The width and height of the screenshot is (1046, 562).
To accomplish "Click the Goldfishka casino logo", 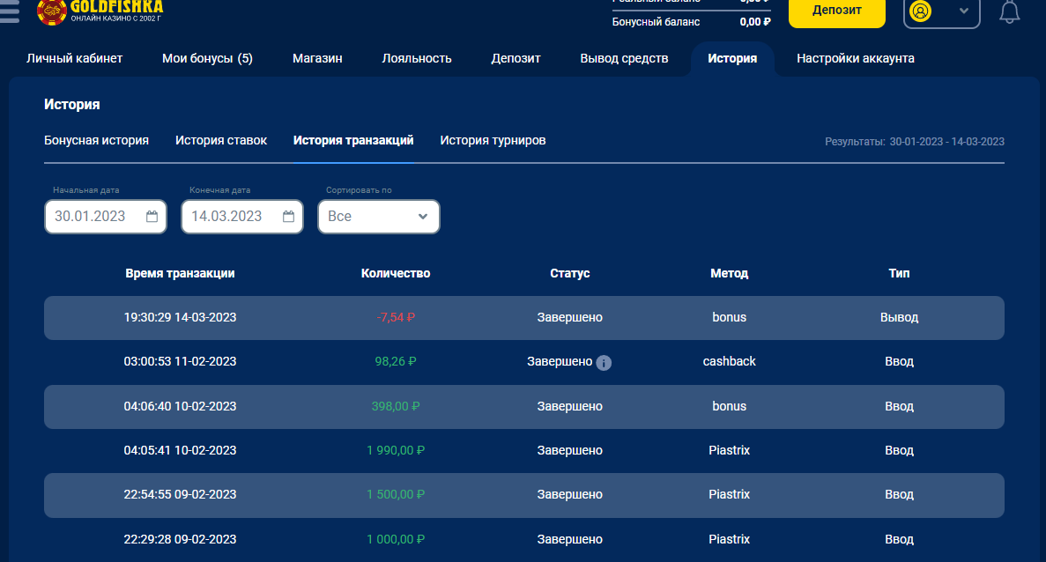I will coord(100,11).
